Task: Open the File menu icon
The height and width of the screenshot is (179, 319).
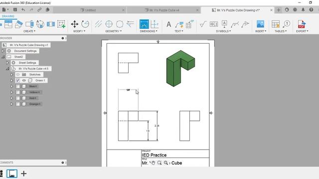Action: tap(4, 9)
